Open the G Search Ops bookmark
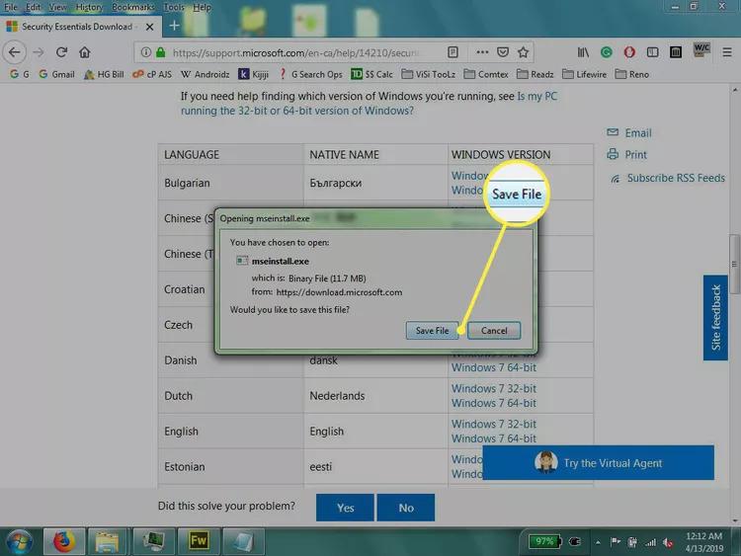The width and height of the screenshot is (741, 556). [x=310, y=74]
